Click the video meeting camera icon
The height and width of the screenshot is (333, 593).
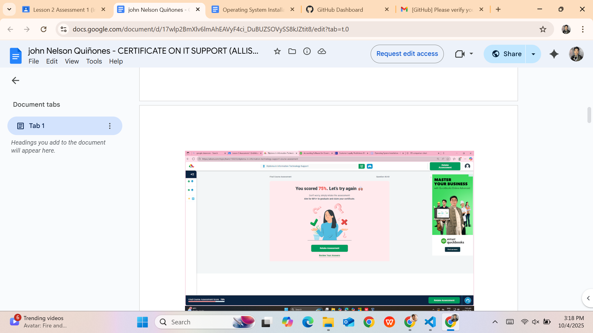pos(460,54)
